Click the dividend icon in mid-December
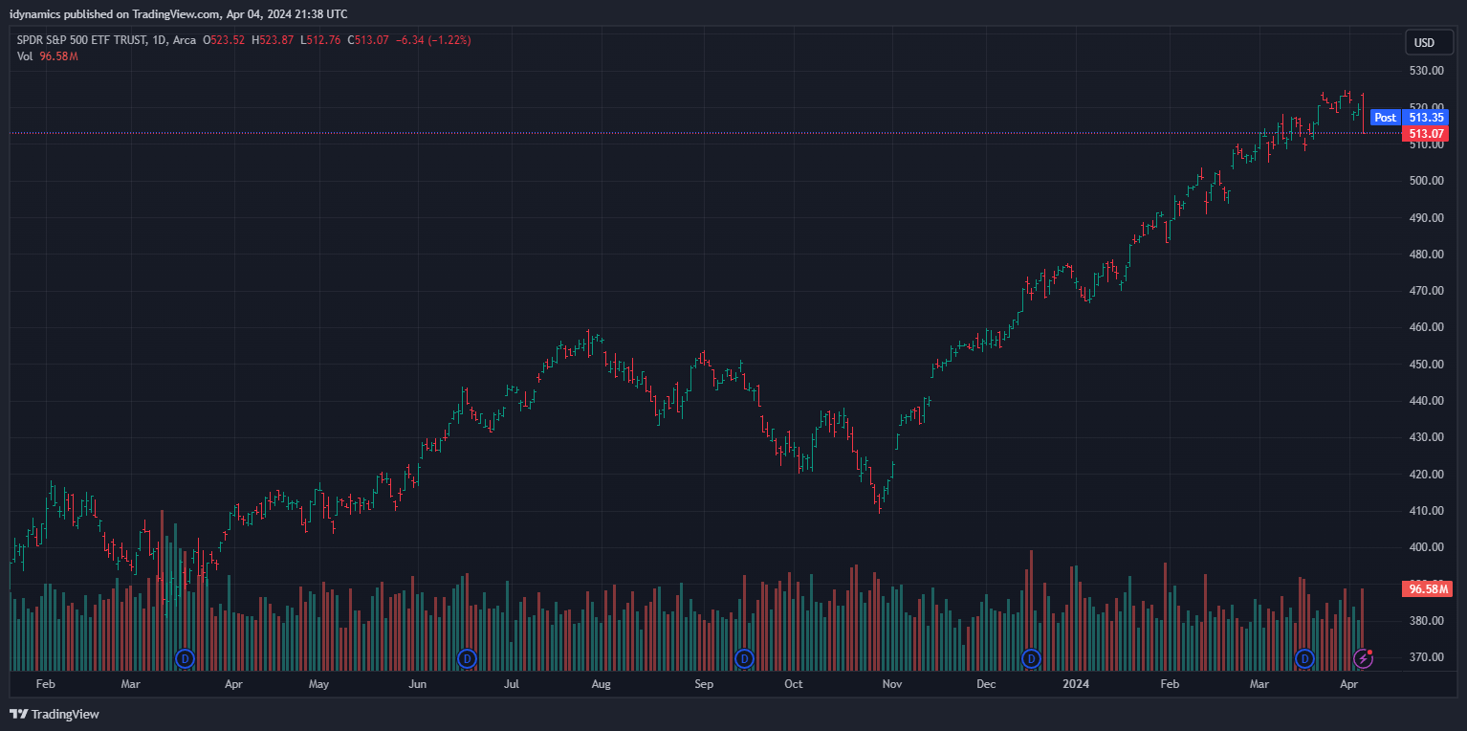 (1031, 658)
